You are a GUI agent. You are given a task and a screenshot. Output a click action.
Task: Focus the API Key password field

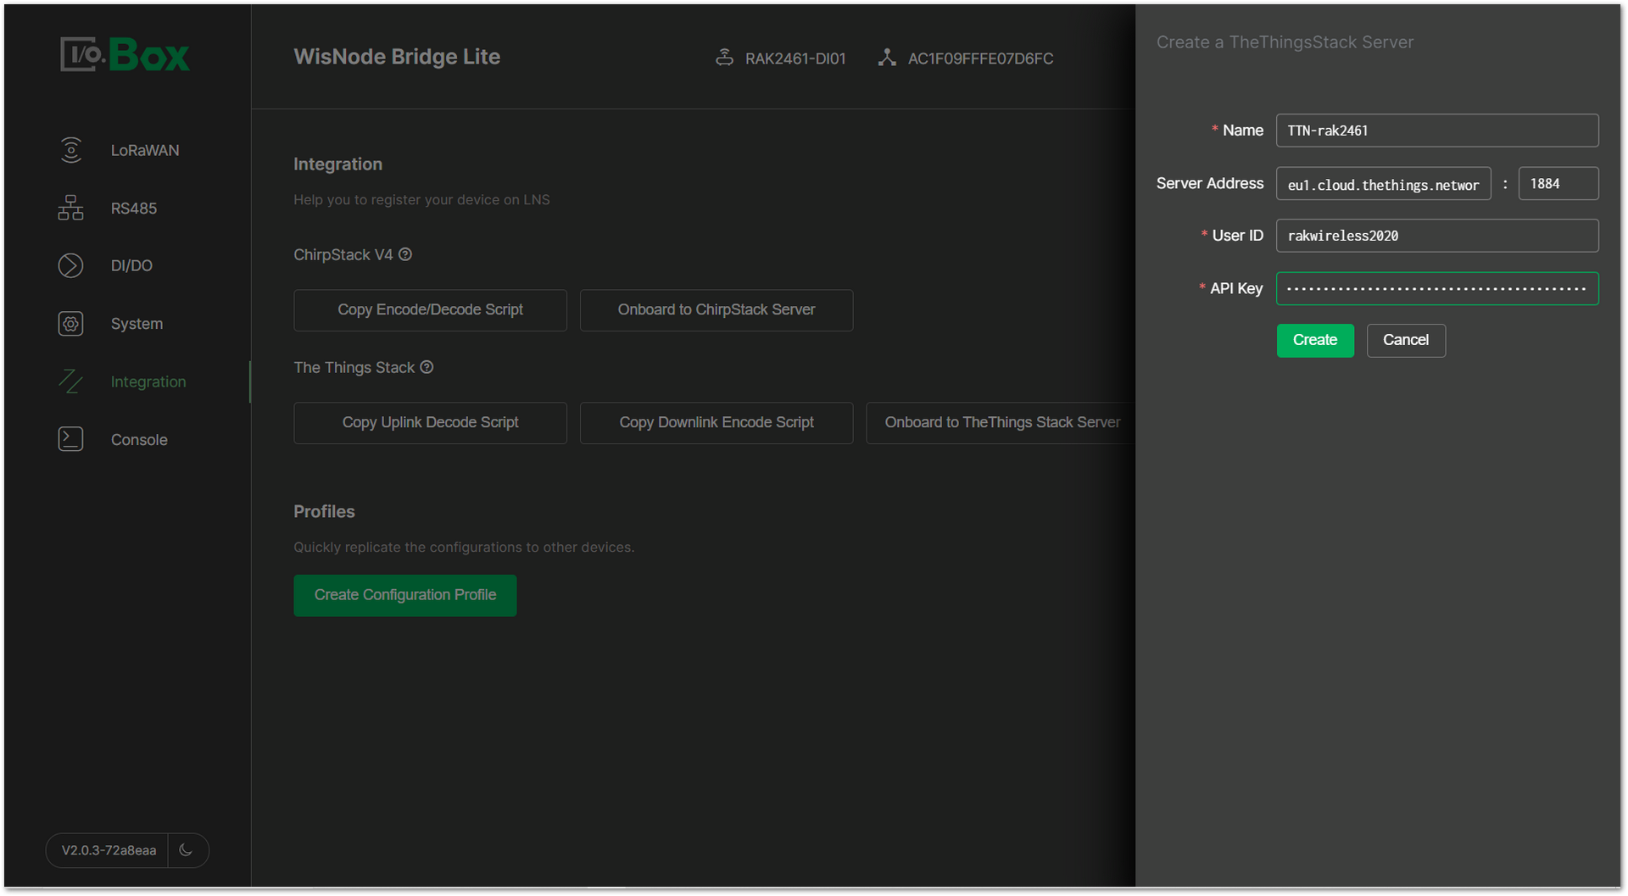click(x=1437, y=288)
